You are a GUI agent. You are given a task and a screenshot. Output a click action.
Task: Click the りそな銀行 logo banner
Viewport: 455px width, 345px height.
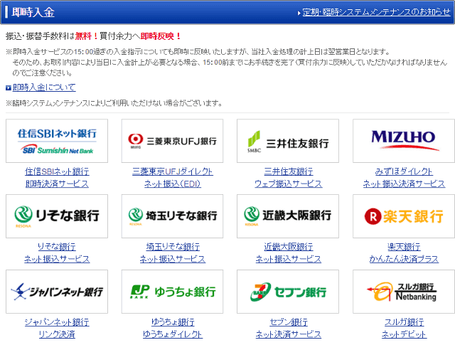point(57,216)
